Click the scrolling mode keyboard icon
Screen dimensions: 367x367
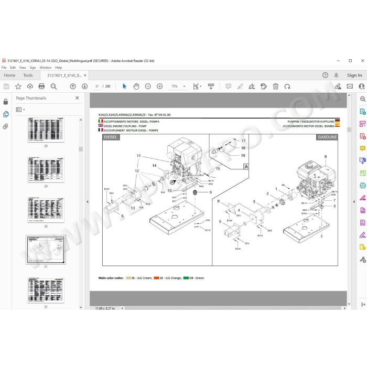(211, 87)
